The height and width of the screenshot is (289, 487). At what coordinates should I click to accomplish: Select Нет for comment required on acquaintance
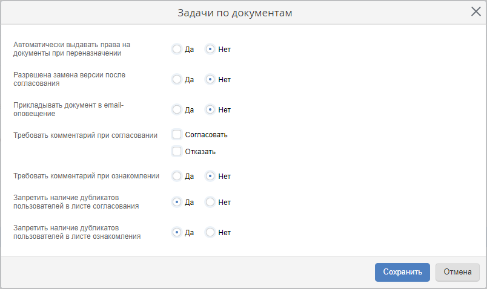point(210,176)
